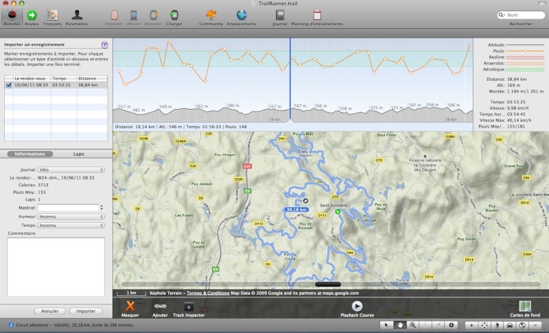Click the Pouls legend line sample

point(525,51)
